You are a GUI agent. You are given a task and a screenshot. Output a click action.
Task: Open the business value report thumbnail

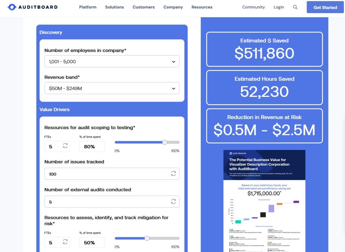coord(264,201)
